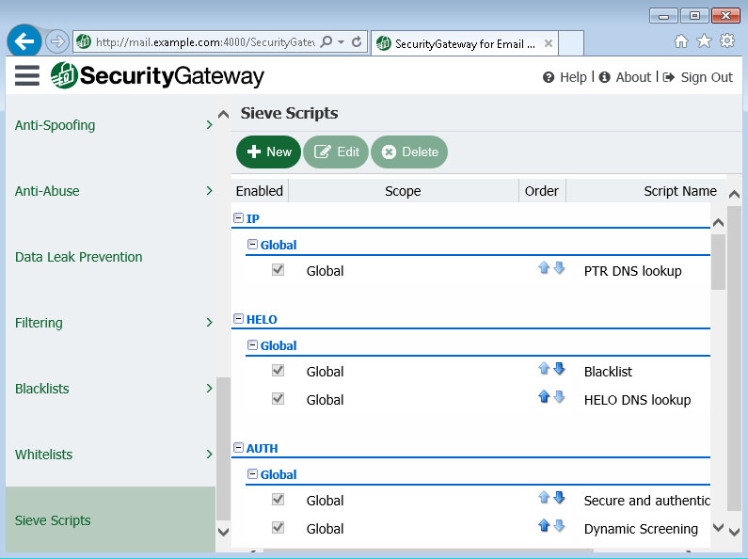Open the Help link
Viewport: 748px width, 559px height.
(x=565, y=77)
